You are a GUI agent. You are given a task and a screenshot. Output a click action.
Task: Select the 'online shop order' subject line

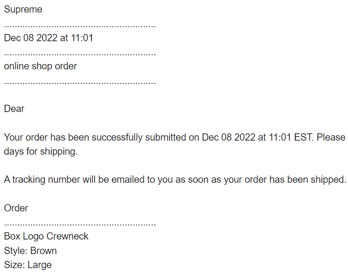click(40, 66)
